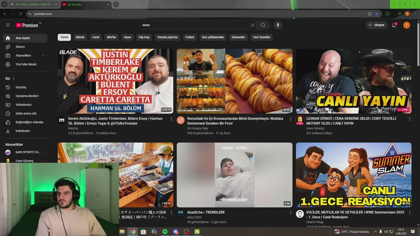This screenshot has height=236, width=420.
Task: Open the AyazEcho TRENDLERE video thumbnail
Action: coord(235,175)
